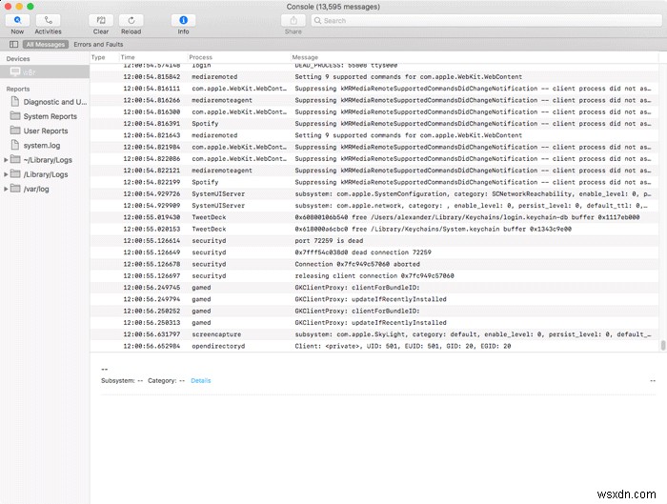Click the vertical scrollbar of message list
667x504 pixels.
coord(662,346)
